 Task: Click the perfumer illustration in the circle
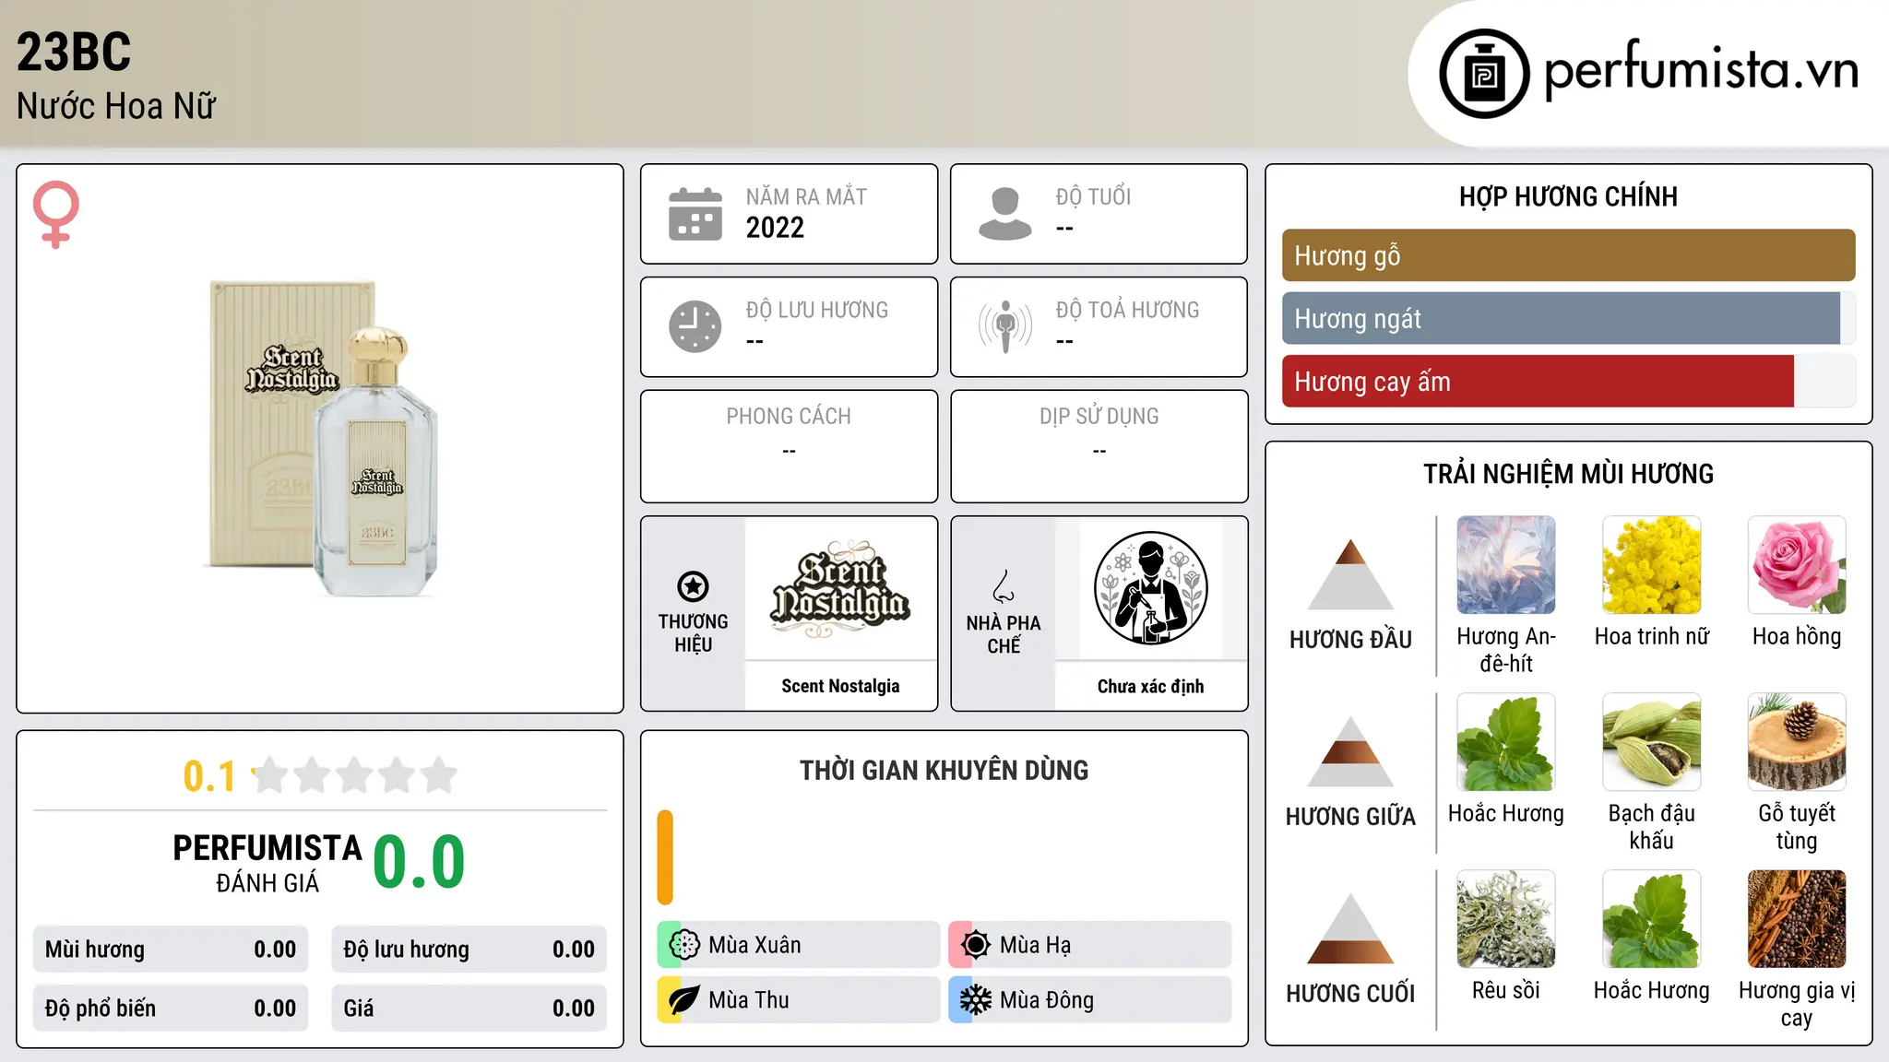1150,588
